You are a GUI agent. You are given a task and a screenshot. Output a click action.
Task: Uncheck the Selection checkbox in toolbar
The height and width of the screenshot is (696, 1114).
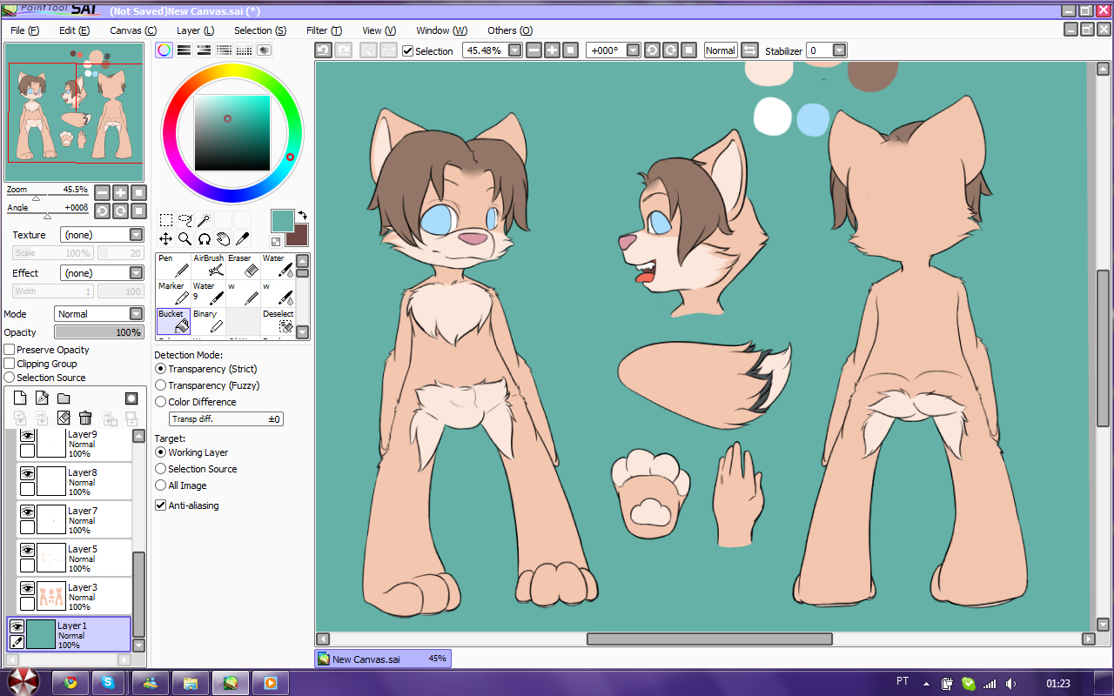pos(408,51)
